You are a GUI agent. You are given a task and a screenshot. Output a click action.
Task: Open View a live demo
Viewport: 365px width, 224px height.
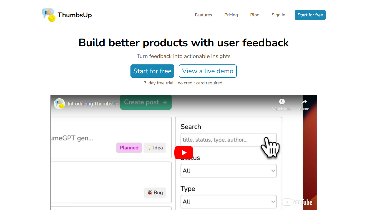point(208,71)
